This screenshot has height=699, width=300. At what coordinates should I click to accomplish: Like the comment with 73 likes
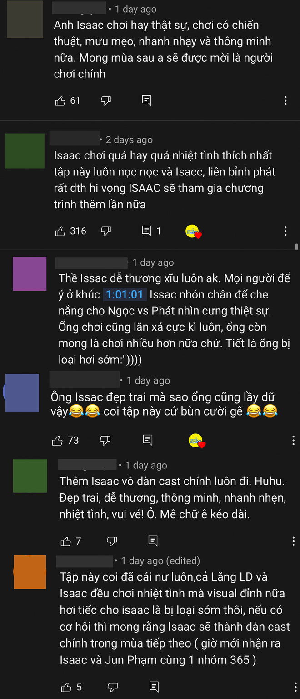tap(57, 441)
